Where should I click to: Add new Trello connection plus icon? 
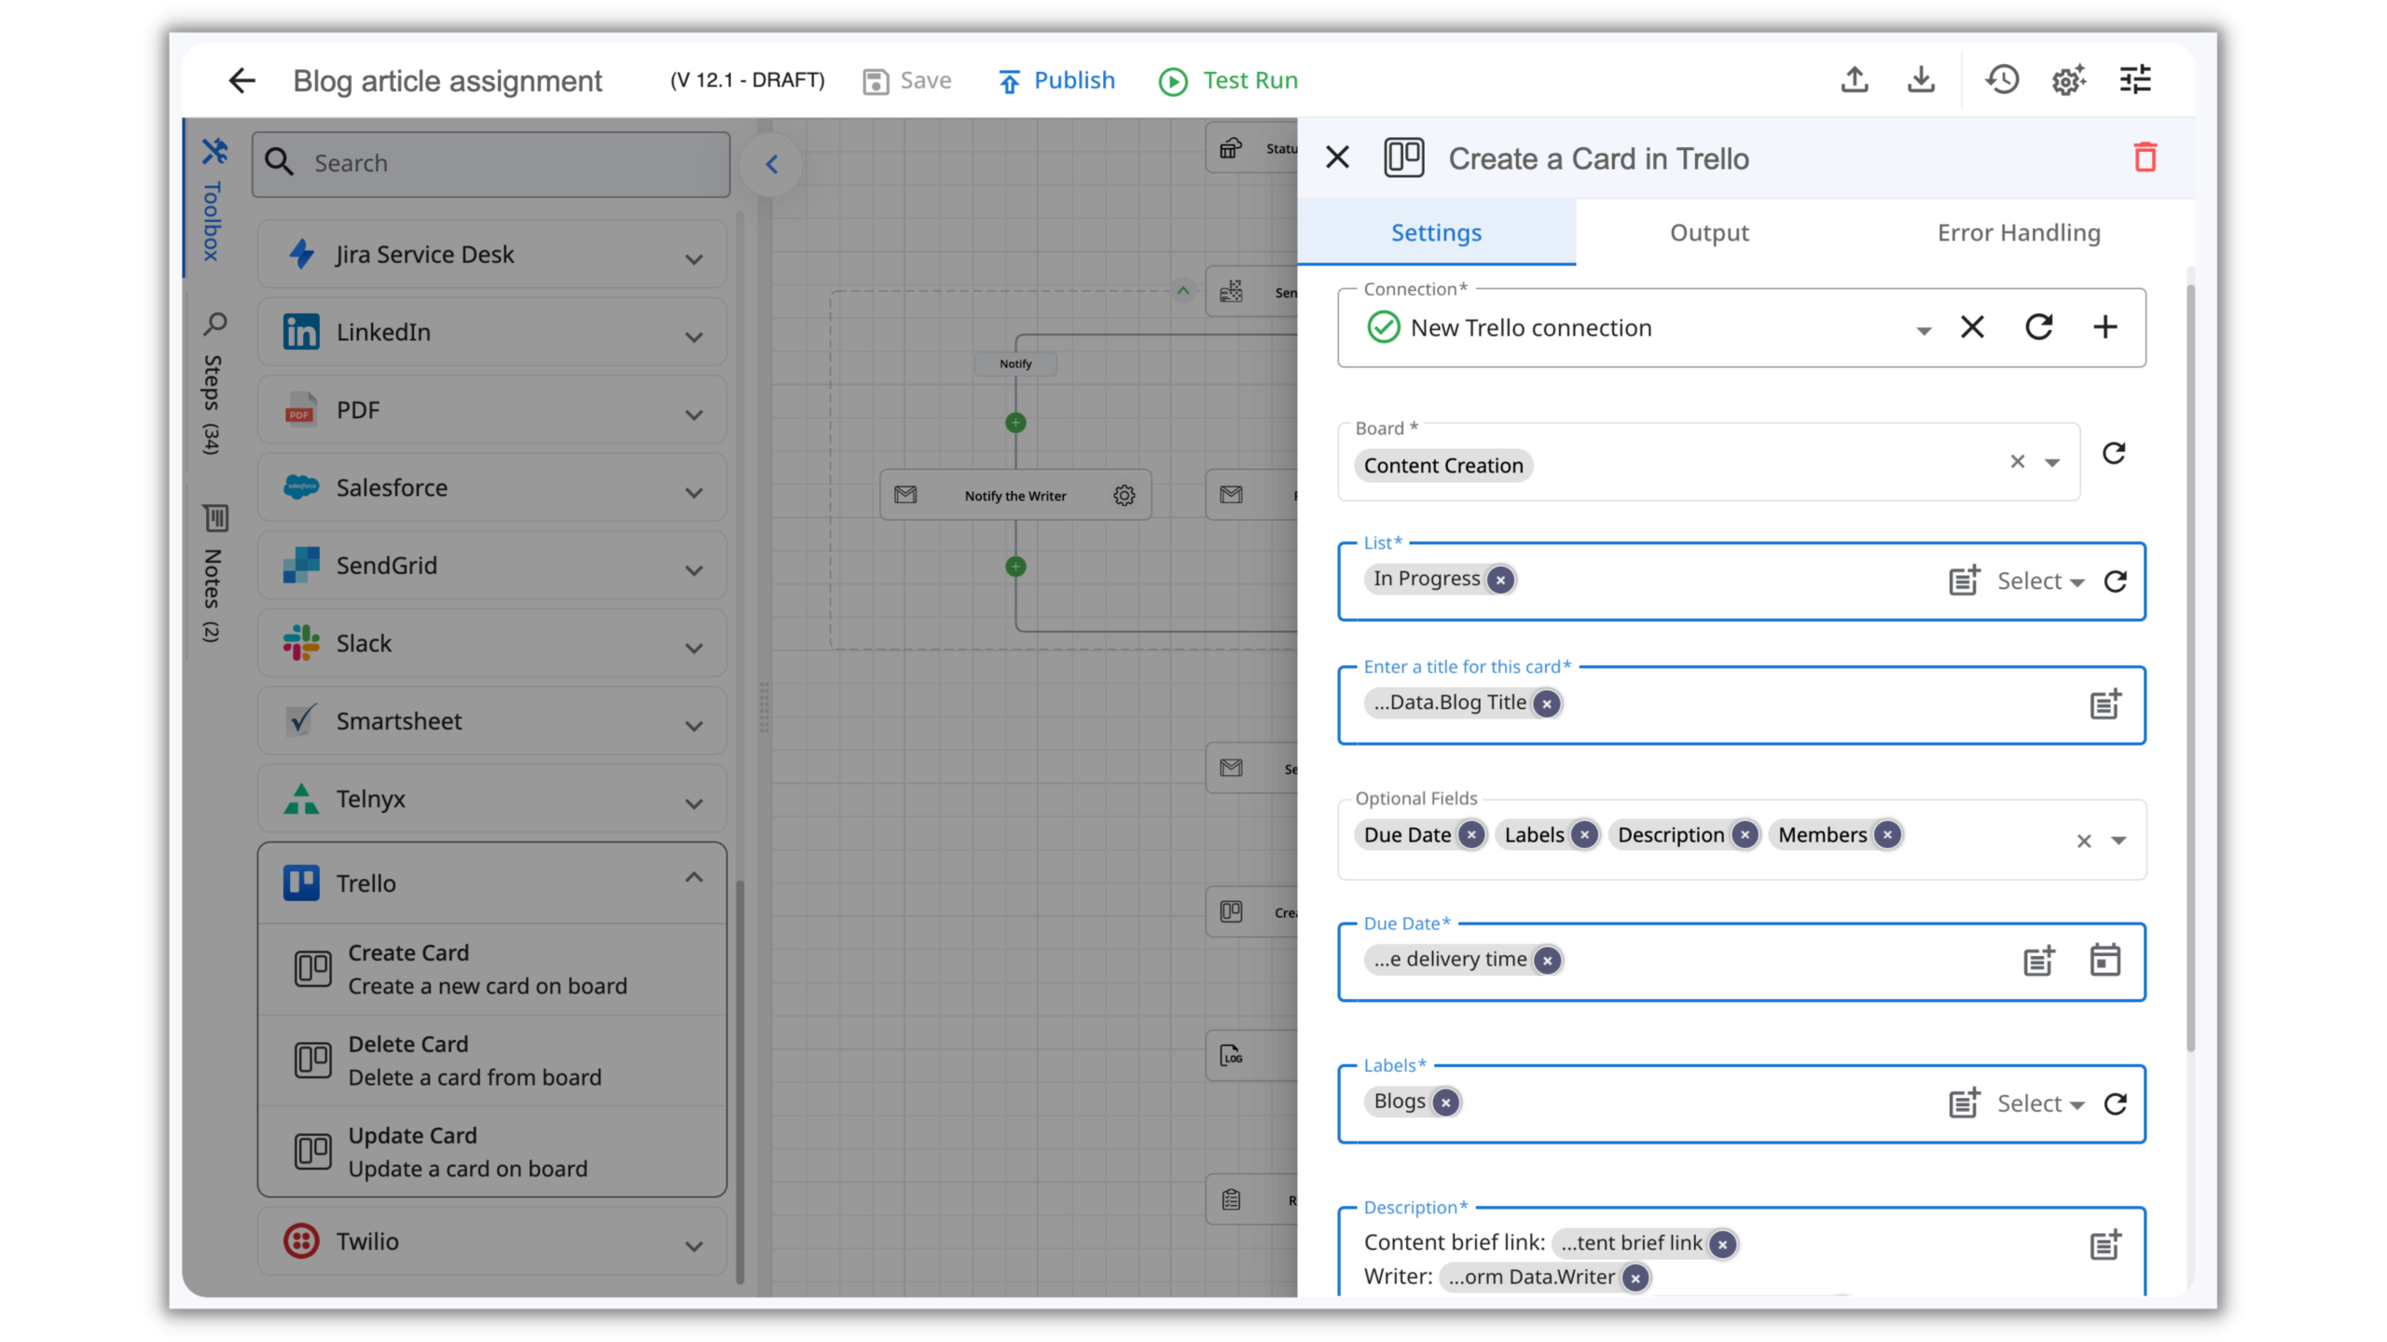tap(2104, 327)
